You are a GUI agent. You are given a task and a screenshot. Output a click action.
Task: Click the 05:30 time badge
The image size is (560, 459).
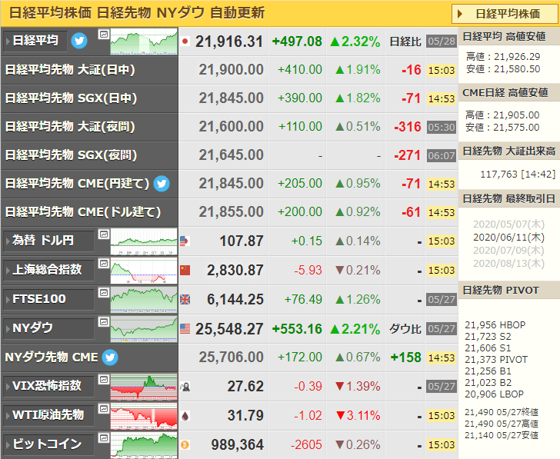(x=442, y=127)
